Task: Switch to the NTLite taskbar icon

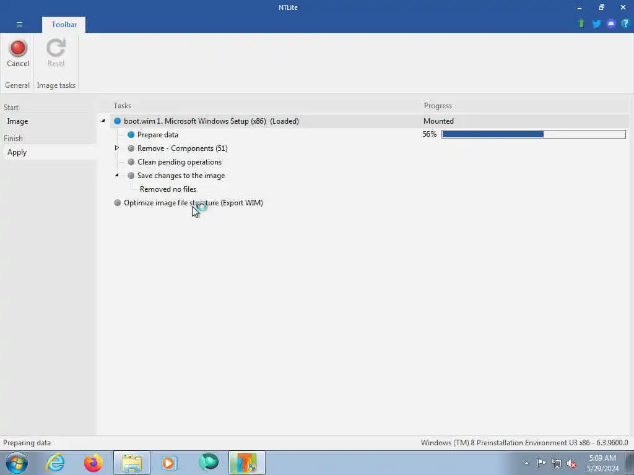Action: point(246,463)
